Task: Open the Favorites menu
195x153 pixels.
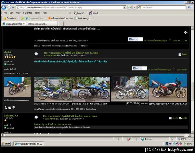Action: [28, 13]
